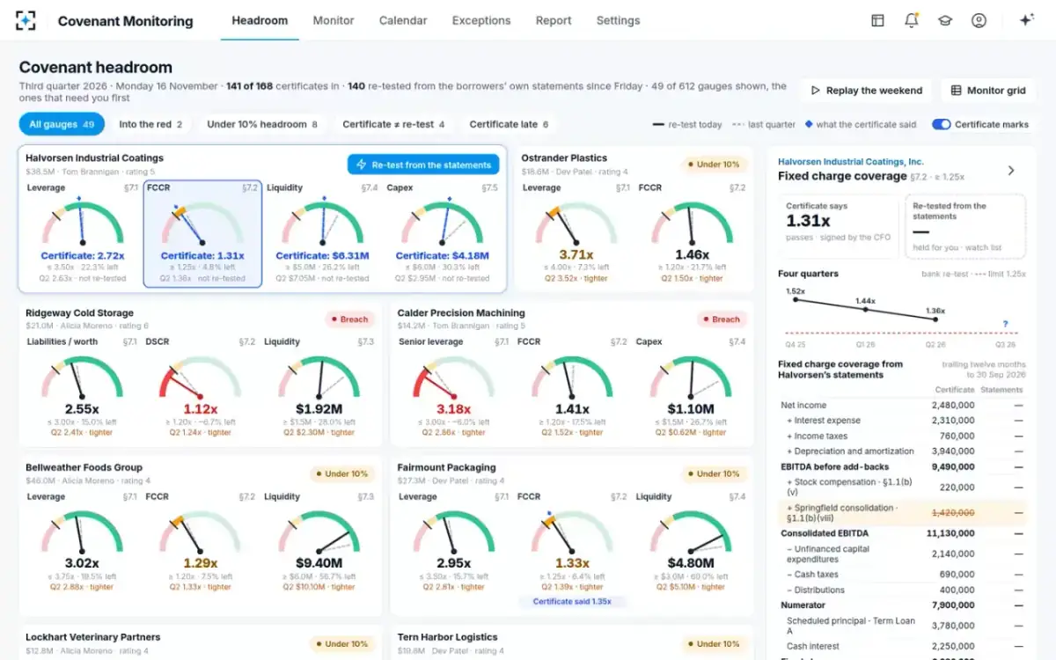Select Ridgeway's Liabilities / worth gauge
Image resolution: width=1056 pixels, height=660 pixels.
[x=82, y=387]
